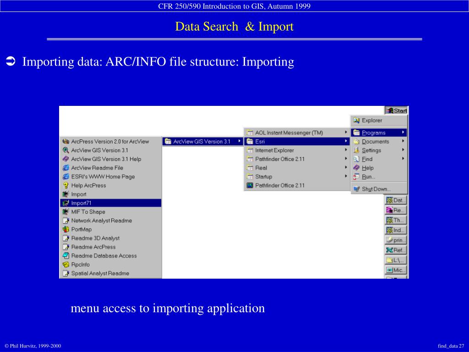The image size is (469, 352).
Task: Open Explorer from the Start menu
Action: click(379, 121)
